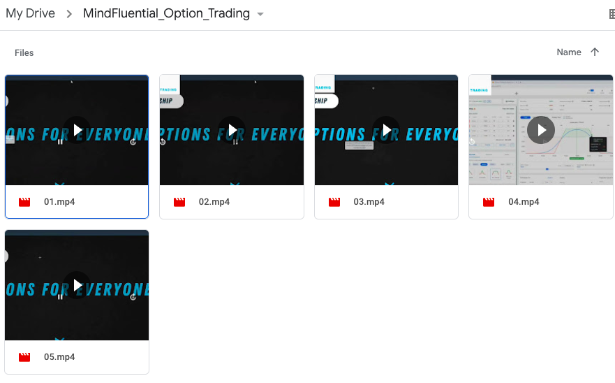
Task: Go to My Drive breadcrumb
Action: click(x=30, y=13)
